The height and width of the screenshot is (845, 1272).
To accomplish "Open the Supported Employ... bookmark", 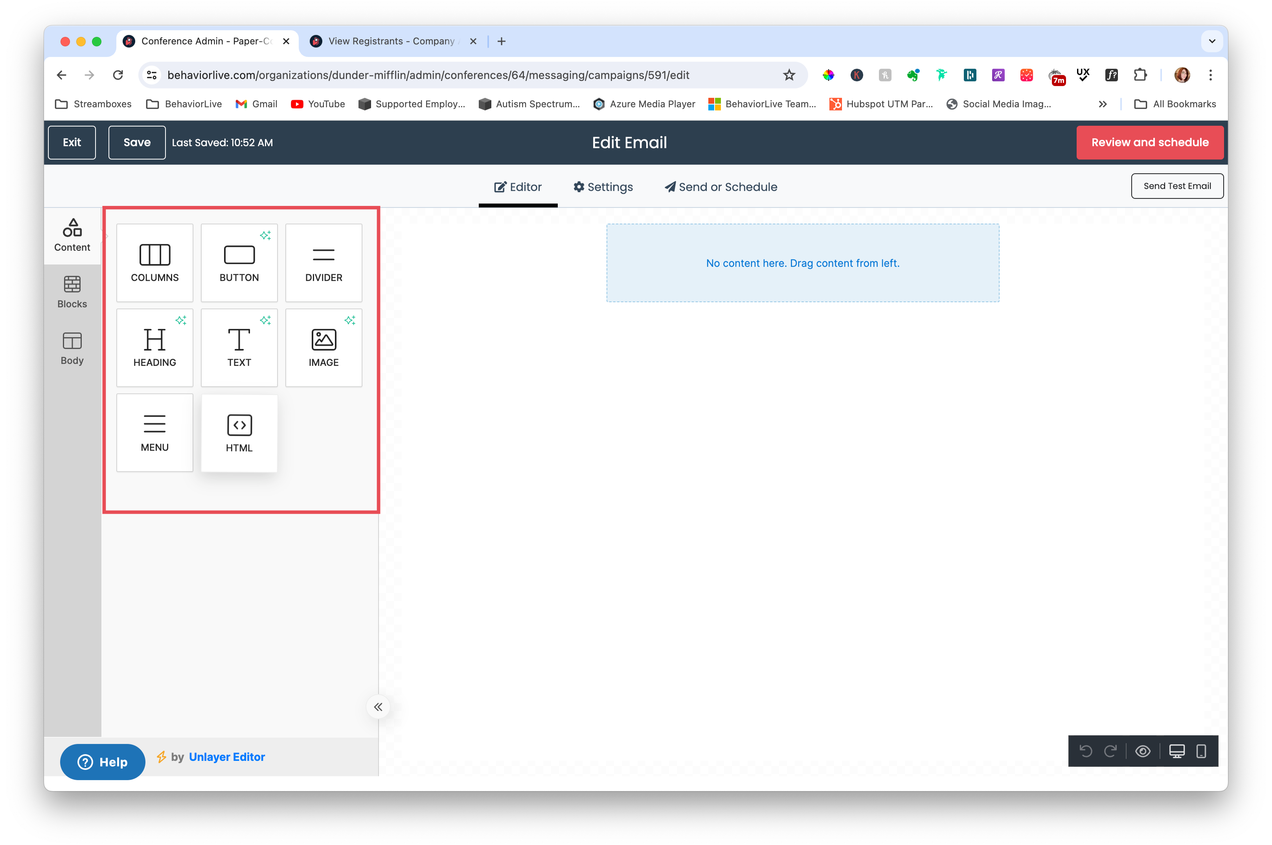I will 412,104.
